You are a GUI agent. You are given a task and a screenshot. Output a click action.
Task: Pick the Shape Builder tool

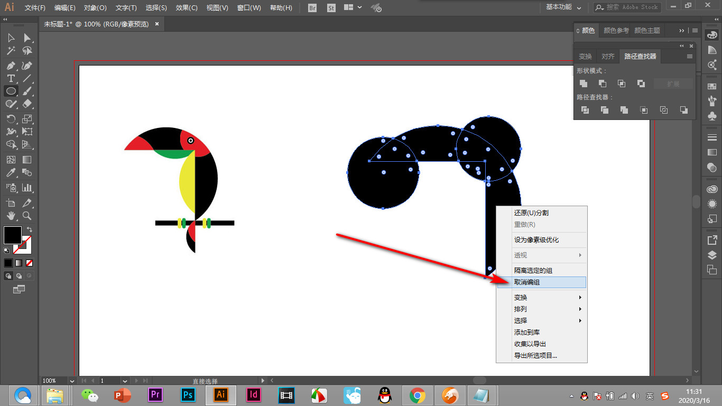[x=11, y=144]
